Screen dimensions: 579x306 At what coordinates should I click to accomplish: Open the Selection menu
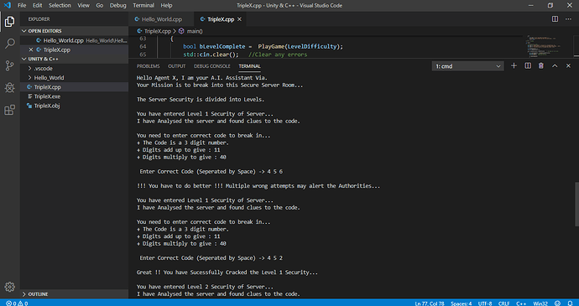(x=60, y=6)
